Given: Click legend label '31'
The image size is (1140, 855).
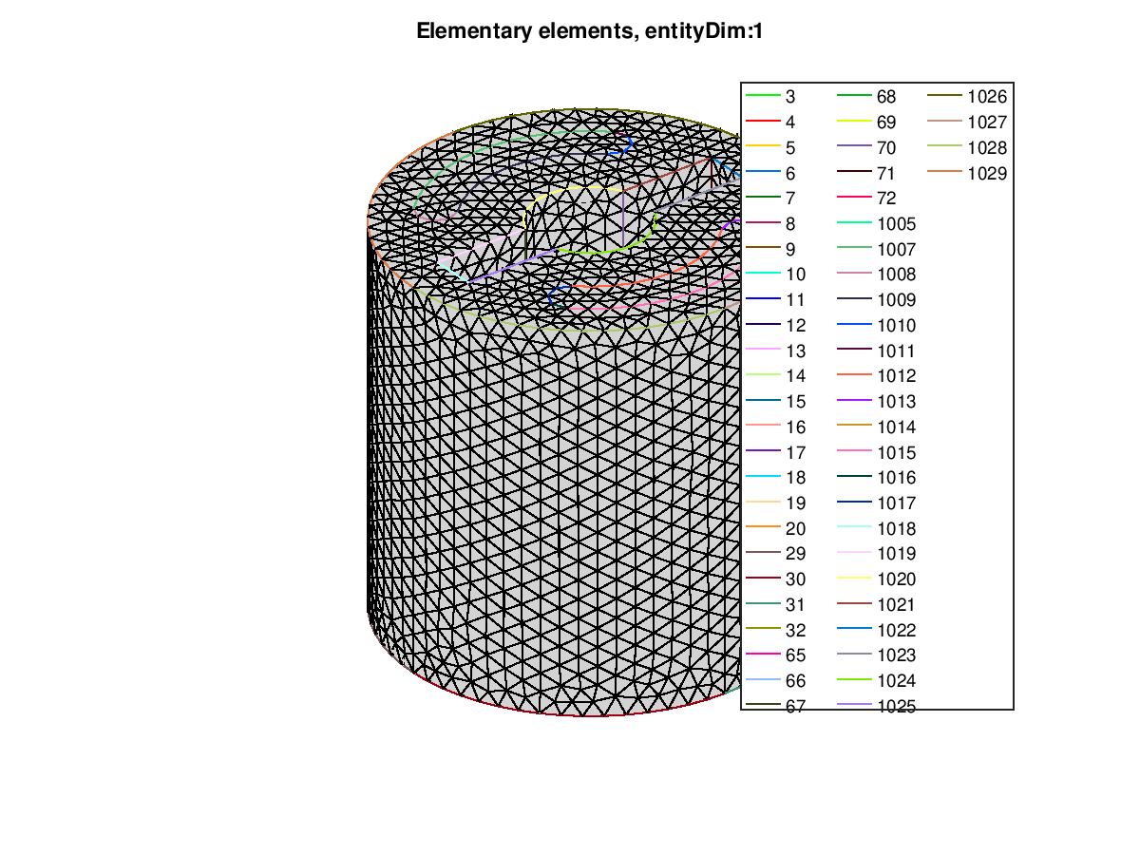Looking at the screenshot, I should click(x=796, y=605).
